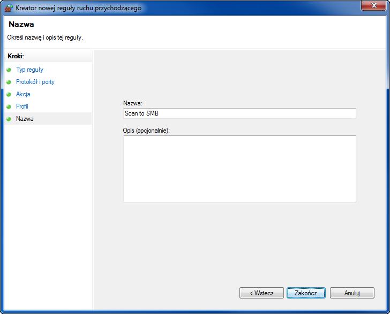This screenshot has width=390, height=314.
Task: Finish the wizard with Zakończ
Action: 306,293
